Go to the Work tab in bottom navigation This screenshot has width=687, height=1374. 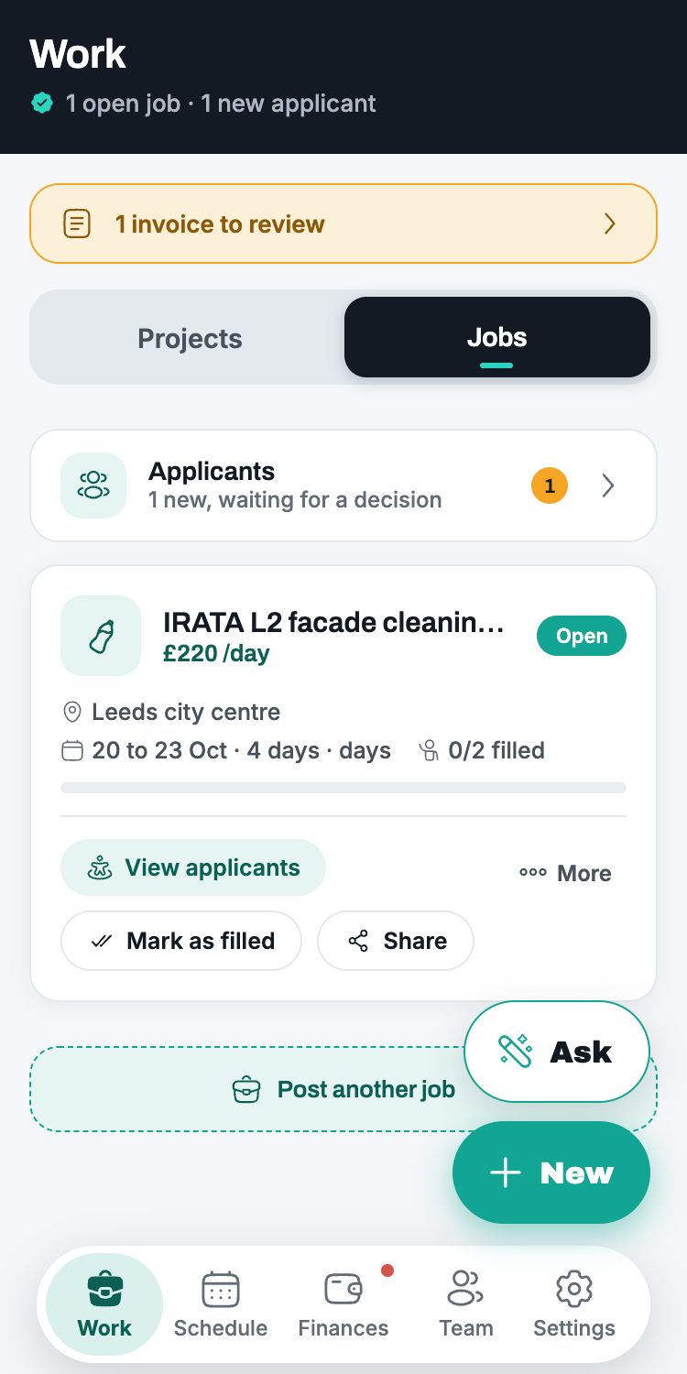104,1304
